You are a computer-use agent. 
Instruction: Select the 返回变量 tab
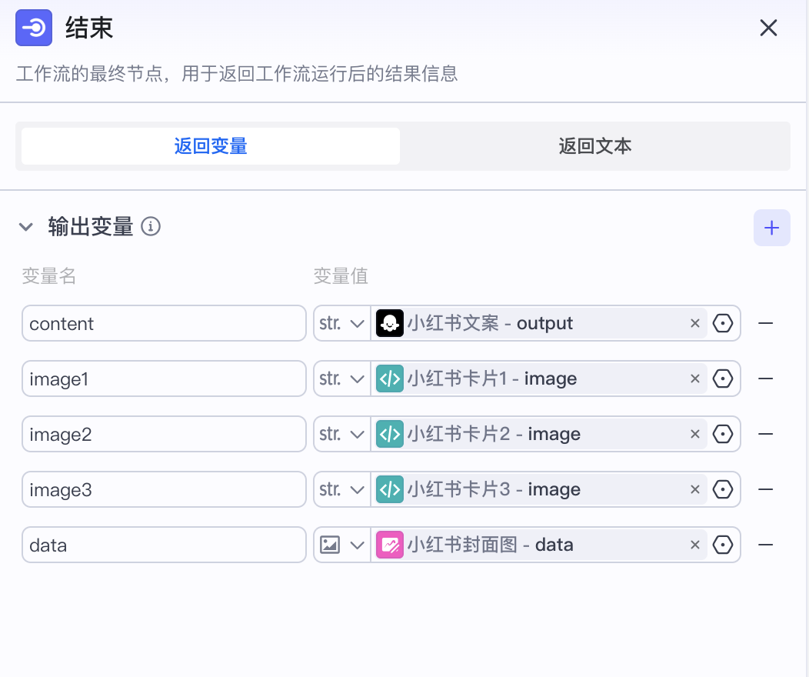(x=209, y=145)
